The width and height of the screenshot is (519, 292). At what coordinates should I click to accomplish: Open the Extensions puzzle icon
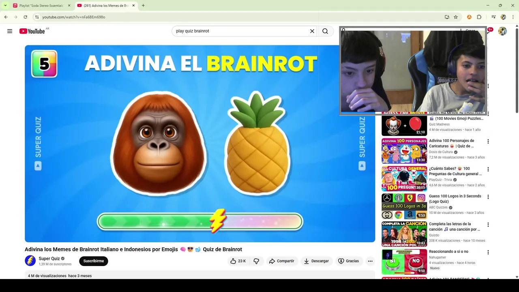[479, 17]
